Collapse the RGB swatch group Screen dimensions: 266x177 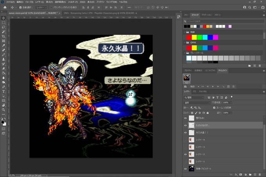tap(185, 32)
